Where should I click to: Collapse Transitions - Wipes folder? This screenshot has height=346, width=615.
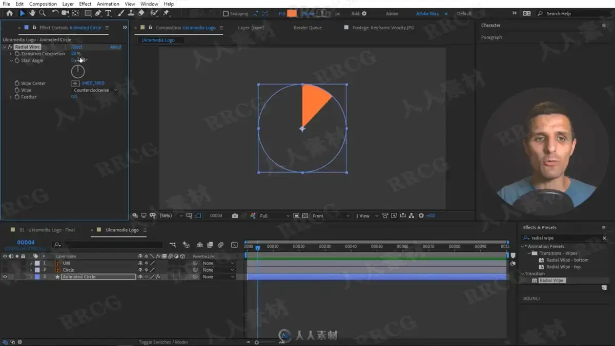[528, 253]
